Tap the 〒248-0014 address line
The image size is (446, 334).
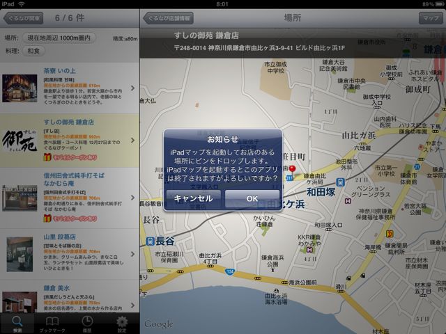259,48
